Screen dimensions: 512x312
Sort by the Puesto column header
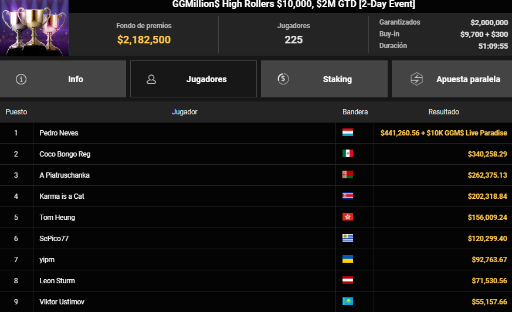[16, 112]
